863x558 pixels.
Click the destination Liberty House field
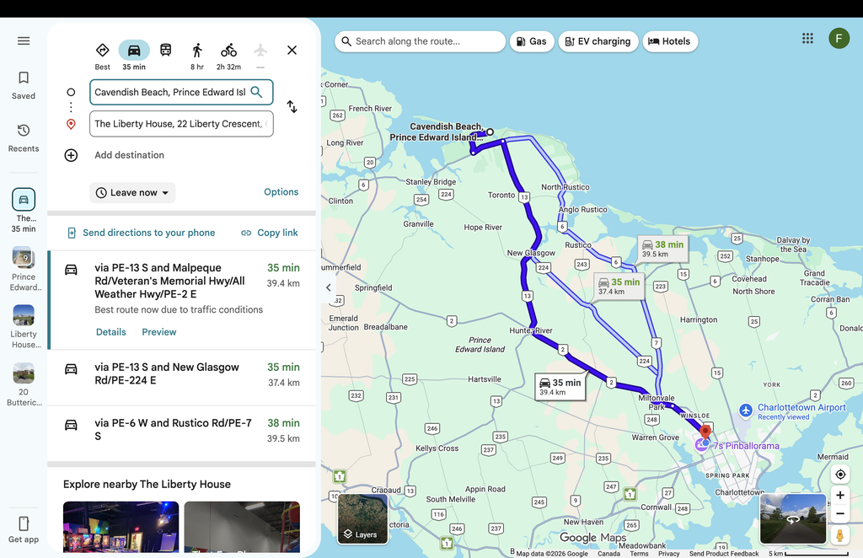181,124
